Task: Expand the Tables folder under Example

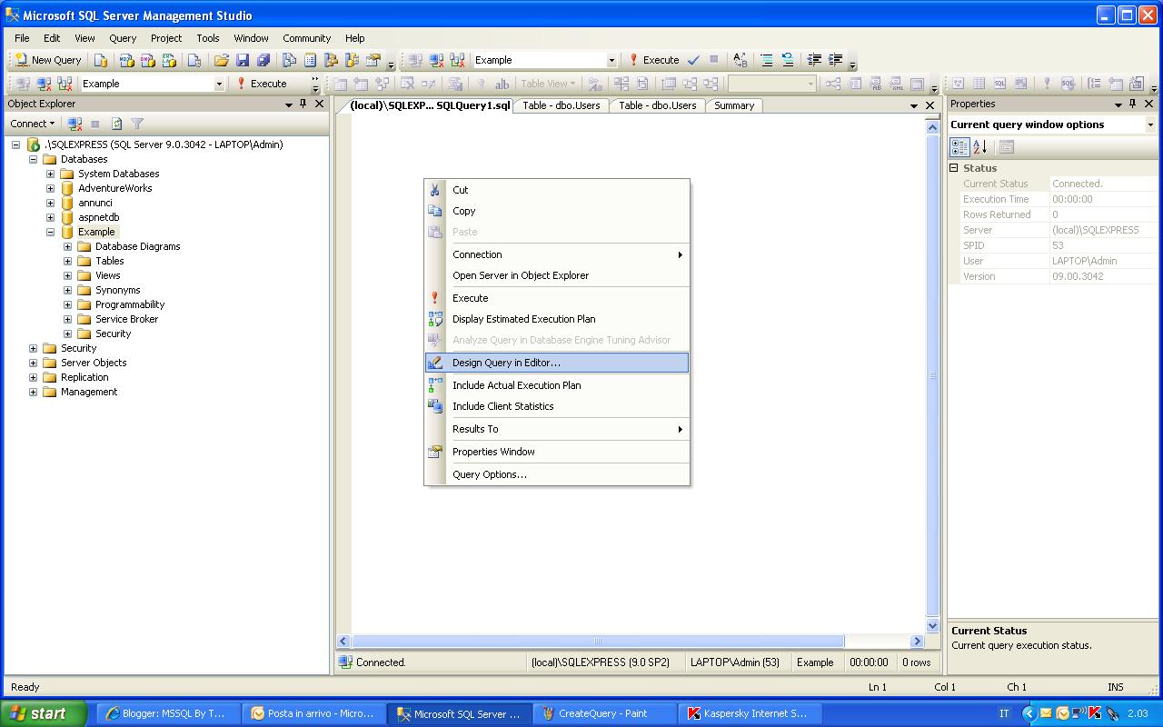Action: 68,261
